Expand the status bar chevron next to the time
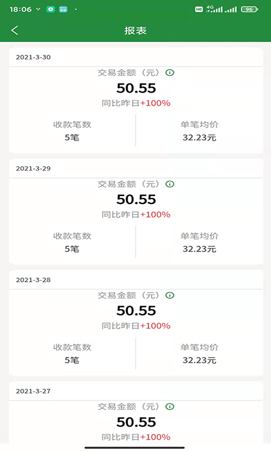This screenshot has width=271, height=452. click(x=38, y=9)
